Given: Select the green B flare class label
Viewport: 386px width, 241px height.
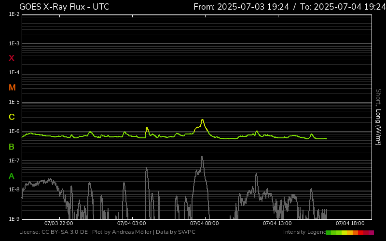Looking at the screenshot, I should pyautogui.click(x=12, y=147).
